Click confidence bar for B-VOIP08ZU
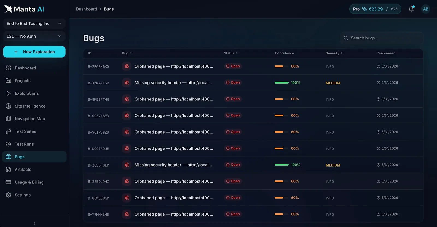The height and width of the screenshot is (227, 437). tap(282, 132)
